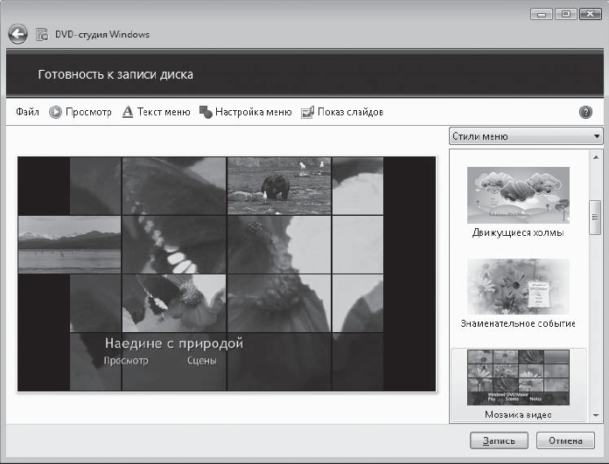Select the Знаменательное событие style thumbnail
This screenshot has width=609, height=464.
(518, 287)
